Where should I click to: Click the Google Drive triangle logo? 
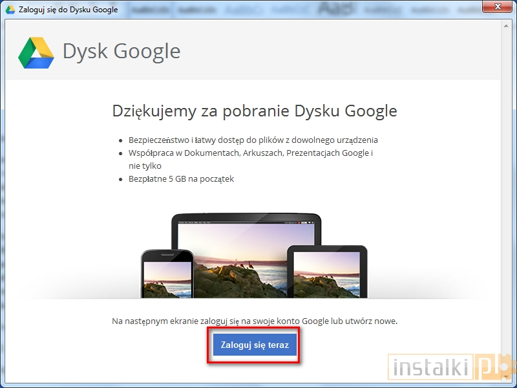(x=36, y=50)
